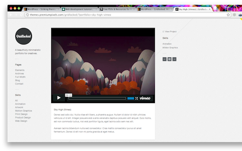Filter by Web Design skill
This screenshot has height=151, width=242.
coord(21,121)
